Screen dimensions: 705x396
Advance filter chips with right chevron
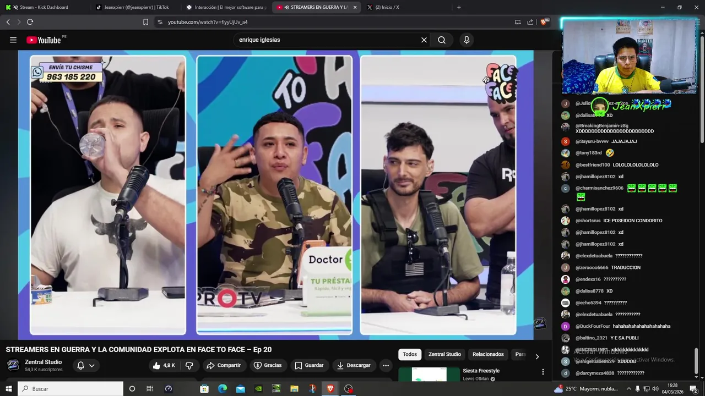click(x=537, y=356)
